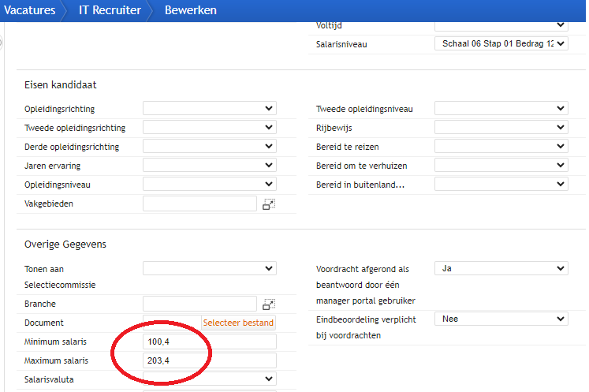The height and width of the screenshot is (392, 589).
Task: Open the Bereid te reizen dropdown
Action: click(501, 146)
